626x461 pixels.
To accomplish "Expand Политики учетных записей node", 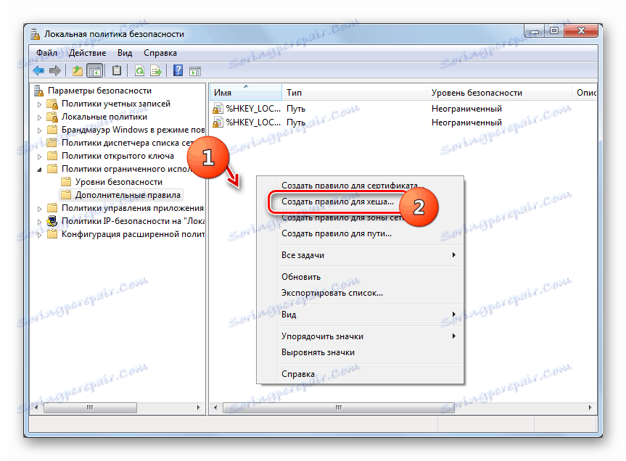I will point(39,104).
